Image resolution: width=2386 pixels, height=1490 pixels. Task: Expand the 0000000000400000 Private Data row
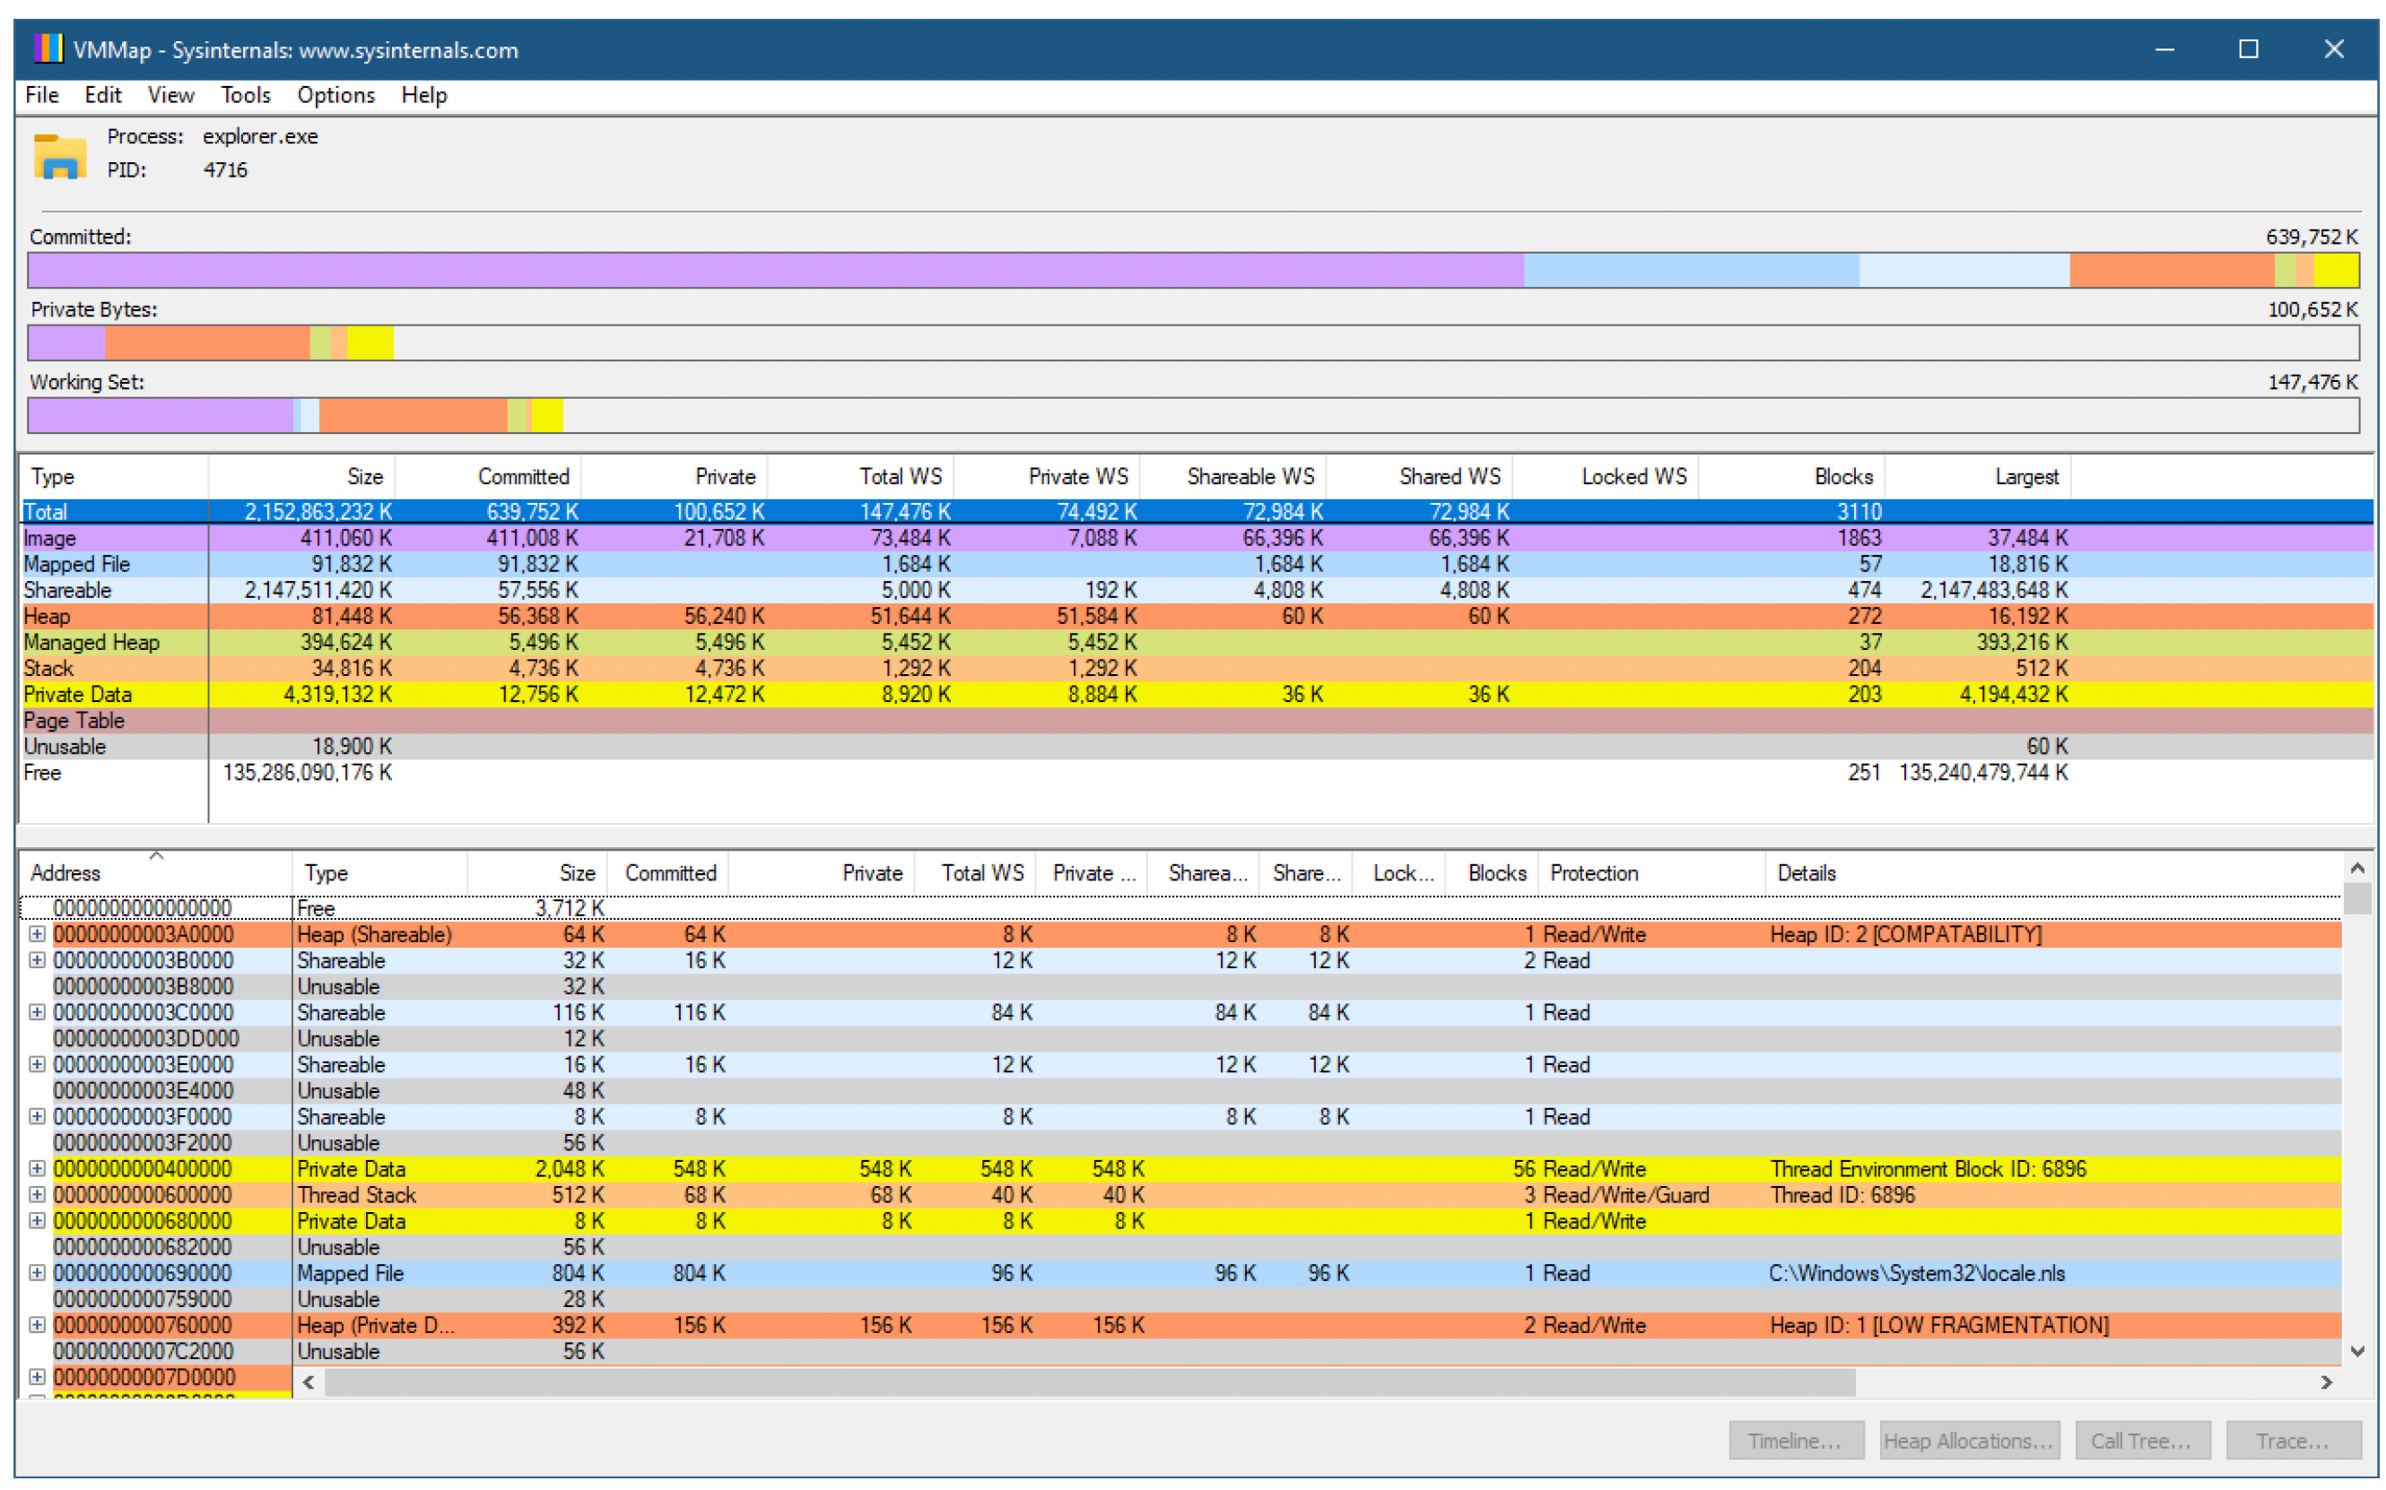coord(37,1169)
